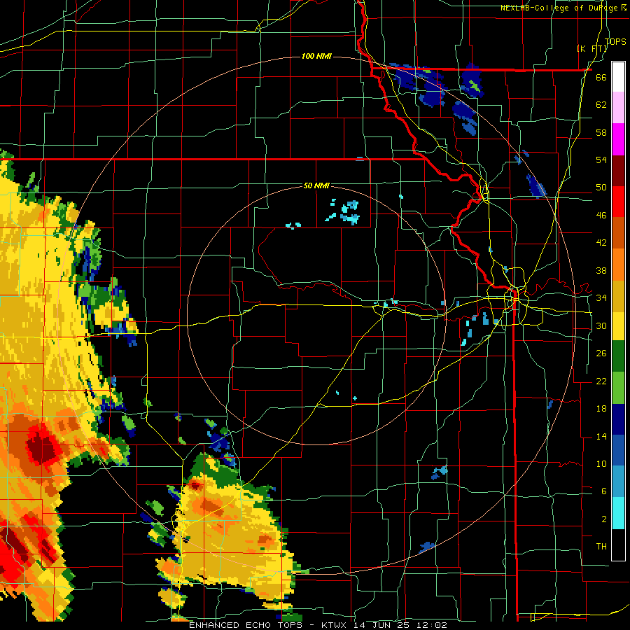Choose the bright orange legend swatch
The image size is (630, 630).
pos(618,264)
